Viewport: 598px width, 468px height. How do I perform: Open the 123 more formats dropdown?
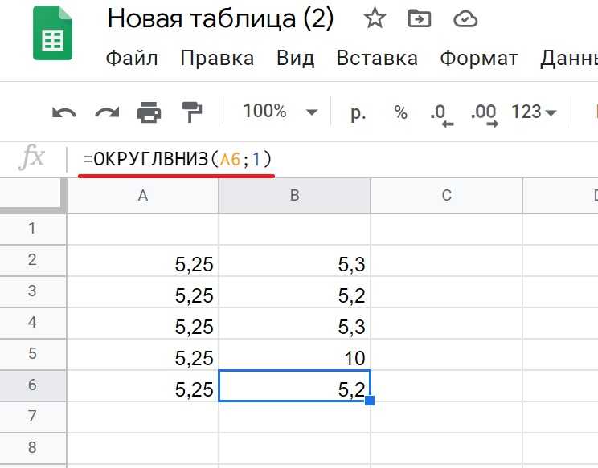click(534, 112)
